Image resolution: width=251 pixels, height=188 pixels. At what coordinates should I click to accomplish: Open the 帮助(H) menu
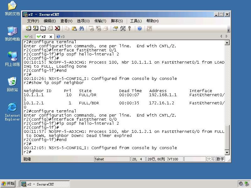152,21
